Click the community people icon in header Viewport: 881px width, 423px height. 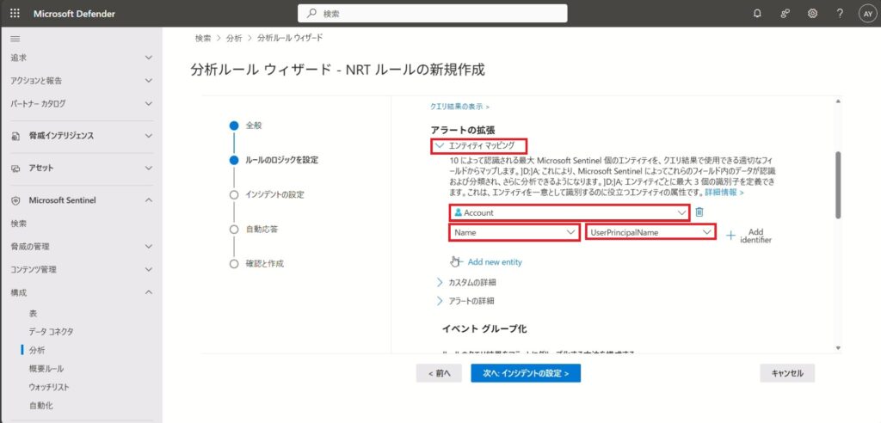pos(785,14)
